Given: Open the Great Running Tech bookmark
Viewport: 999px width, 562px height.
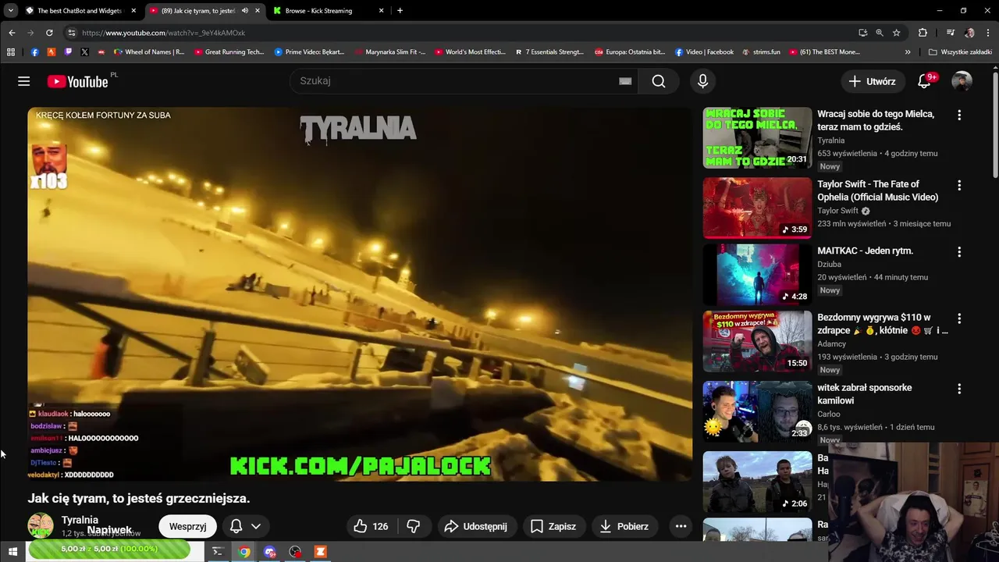Looking at the screenshot, I should [229, 52].
